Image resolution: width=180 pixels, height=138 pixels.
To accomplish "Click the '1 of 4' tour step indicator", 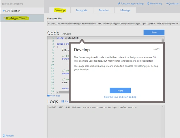I will coord(156,49).
